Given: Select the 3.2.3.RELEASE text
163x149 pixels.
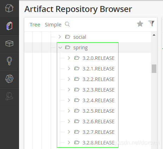Looking at the screenshot, I should tap(98, 90).
